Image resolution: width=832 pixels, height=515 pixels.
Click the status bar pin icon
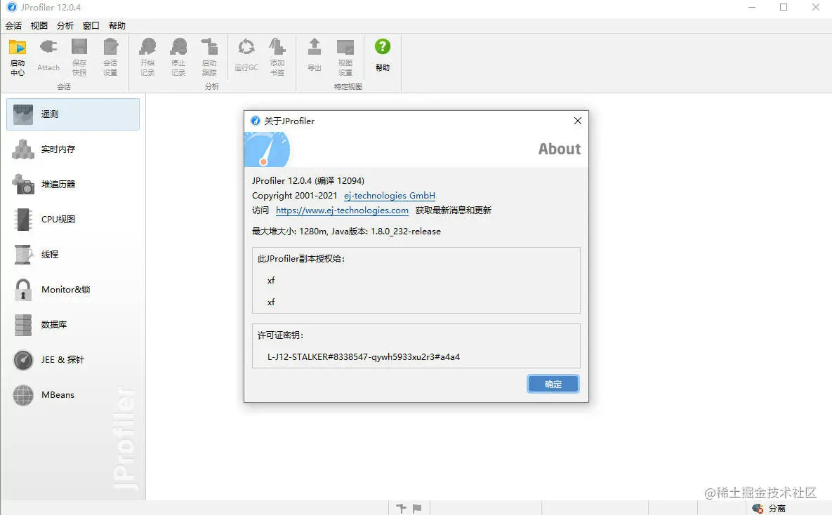[401, 508]
